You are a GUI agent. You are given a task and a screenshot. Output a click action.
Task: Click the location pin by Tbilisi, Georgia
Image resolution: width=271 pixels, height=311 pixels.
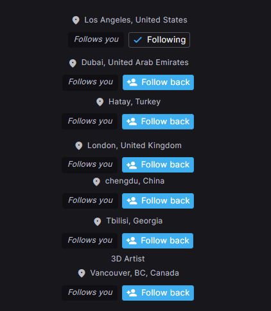click(x=98, y=221)
